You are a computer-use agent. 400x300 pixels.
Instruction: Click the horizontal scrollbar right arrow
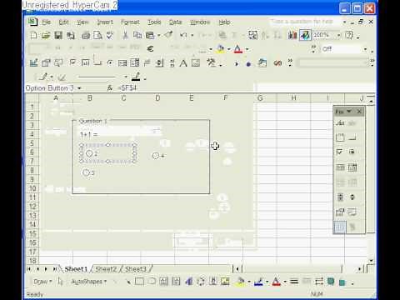tap(359, 269)
